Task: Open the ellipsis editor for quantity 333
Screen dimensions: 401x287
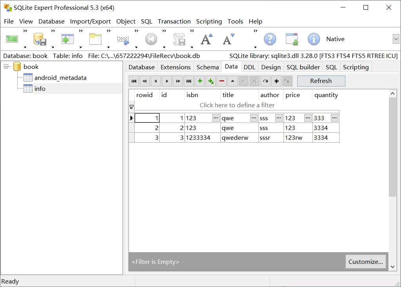Action: coord(334,118)
